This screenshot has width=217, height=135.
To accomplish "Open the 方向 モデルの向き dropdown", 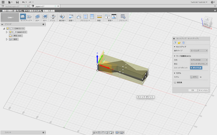I will click(x=199, y=60).
